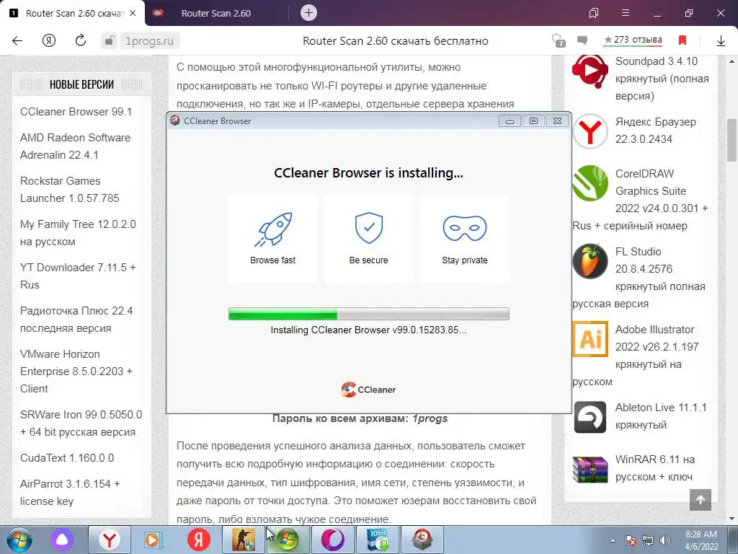The height and width of the screenshot is (554, 738).
Task: Open the CCleaner installer taskbar icon
Action: 422,540
